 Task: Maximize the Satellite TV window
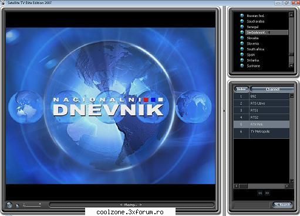coord(286,3)
